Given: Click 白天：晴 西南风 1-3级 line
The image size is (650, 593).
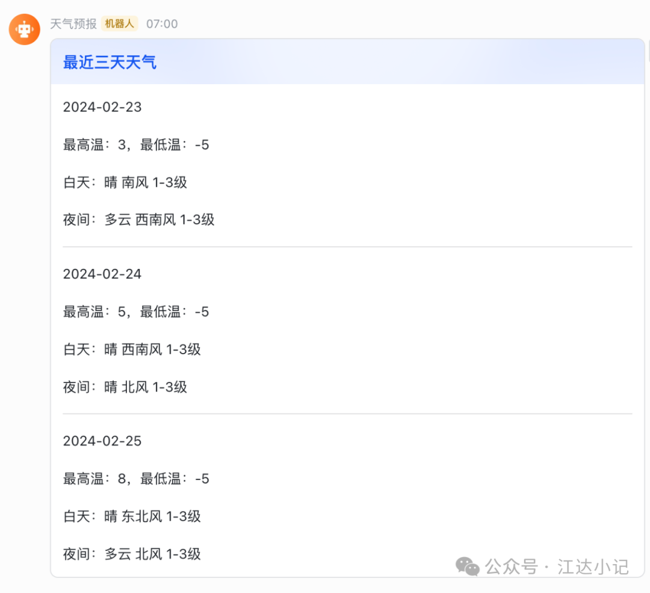Looking at the screenshot, I should point(132,349).
